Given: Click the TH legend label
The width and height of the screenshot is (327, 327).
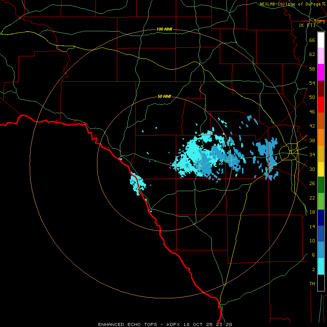Looking at the screenshot, I should coord(312,284).
